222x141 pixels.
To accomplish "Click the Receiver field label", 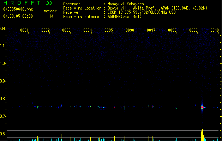I will 72,12.
